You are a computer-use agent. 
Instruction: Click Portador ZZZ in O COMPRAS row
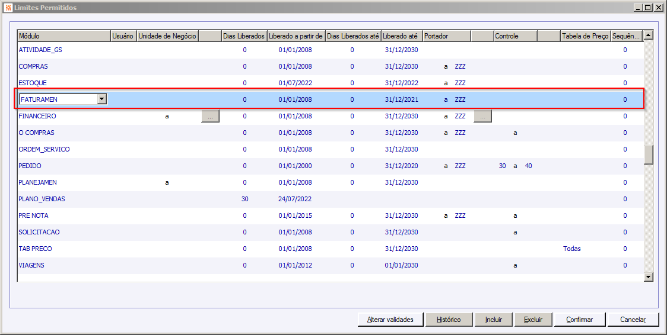(x=460, y=133)
